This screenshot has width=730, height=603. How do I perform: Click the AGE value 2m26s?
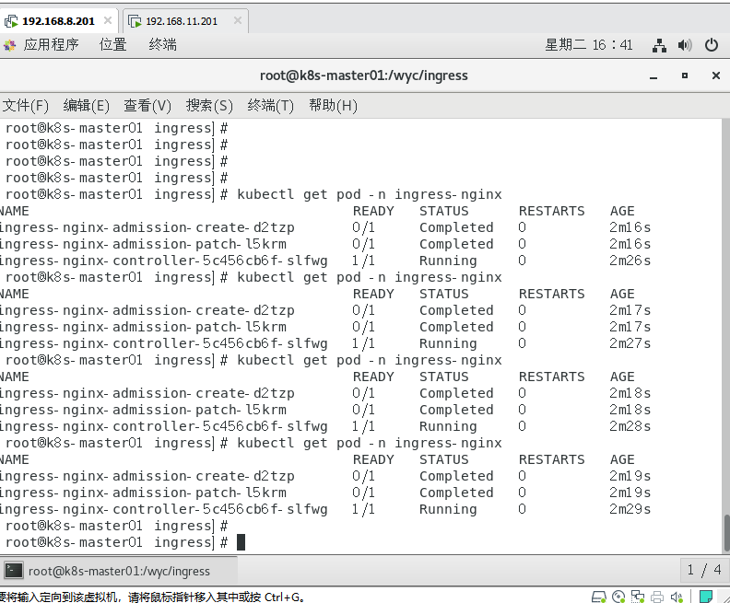click(x=630, y=261)
